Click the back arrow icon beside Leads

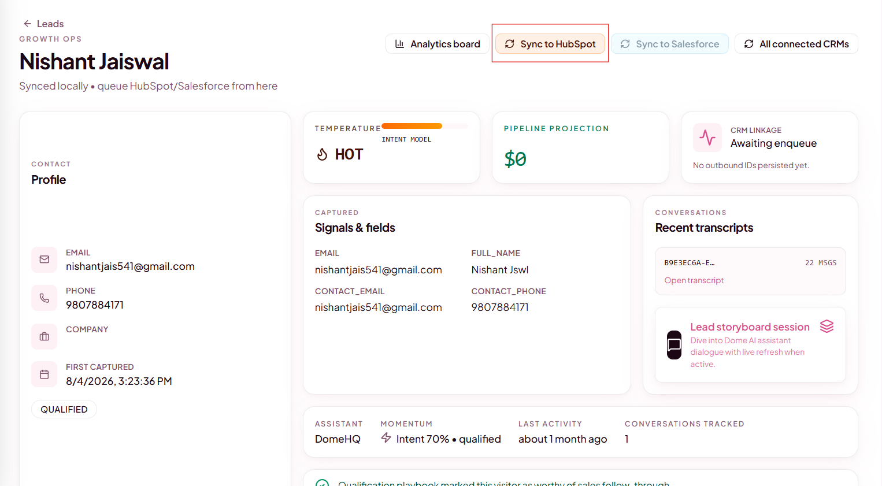pos(27,24)
